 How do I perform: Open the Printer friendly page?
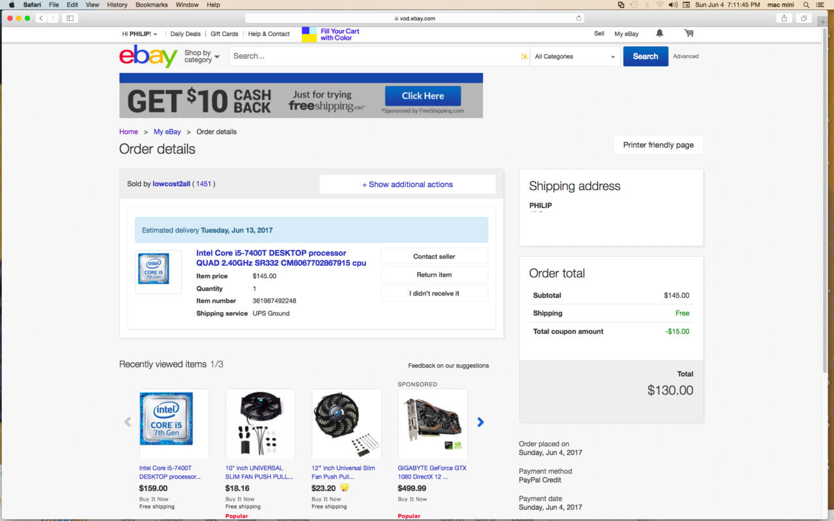pyautogui.click(x=658, y=145)
